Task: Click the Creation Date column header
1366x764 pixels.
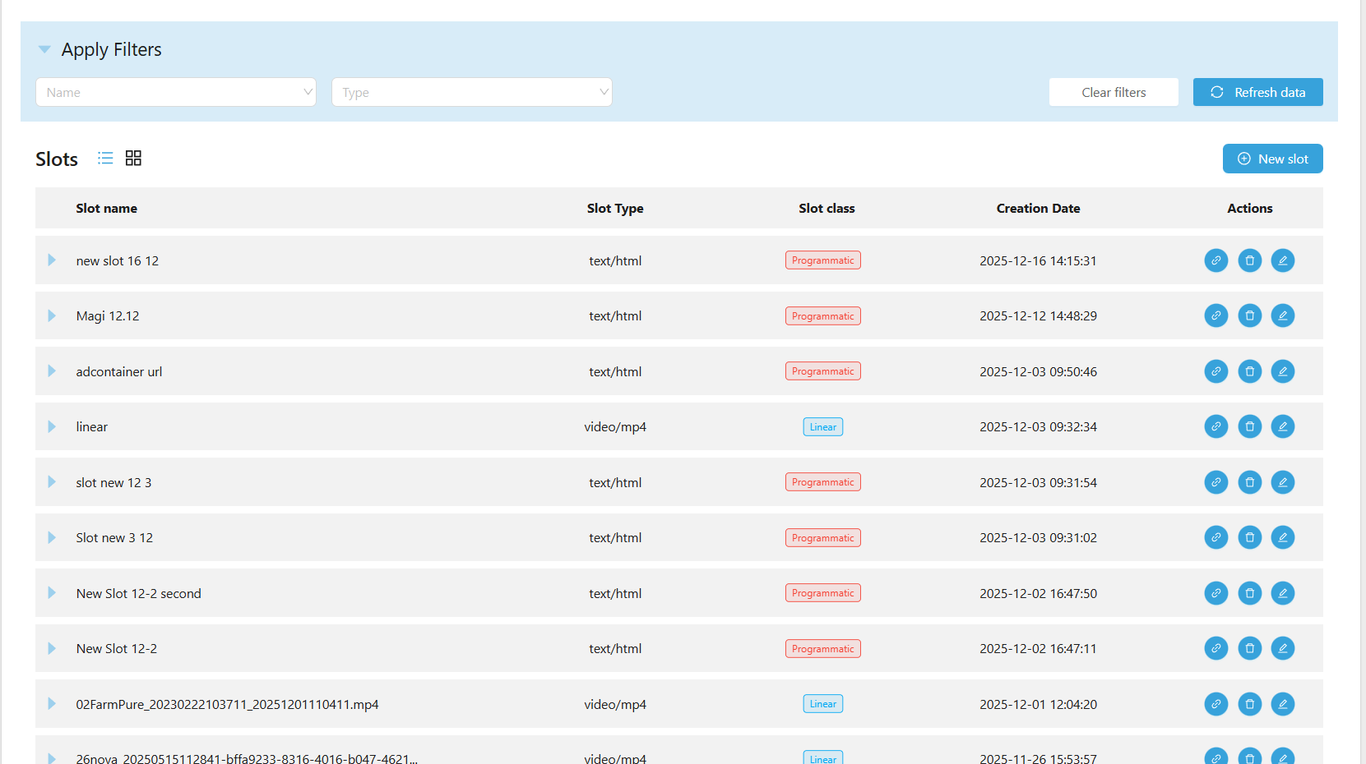Action: 1038,209
